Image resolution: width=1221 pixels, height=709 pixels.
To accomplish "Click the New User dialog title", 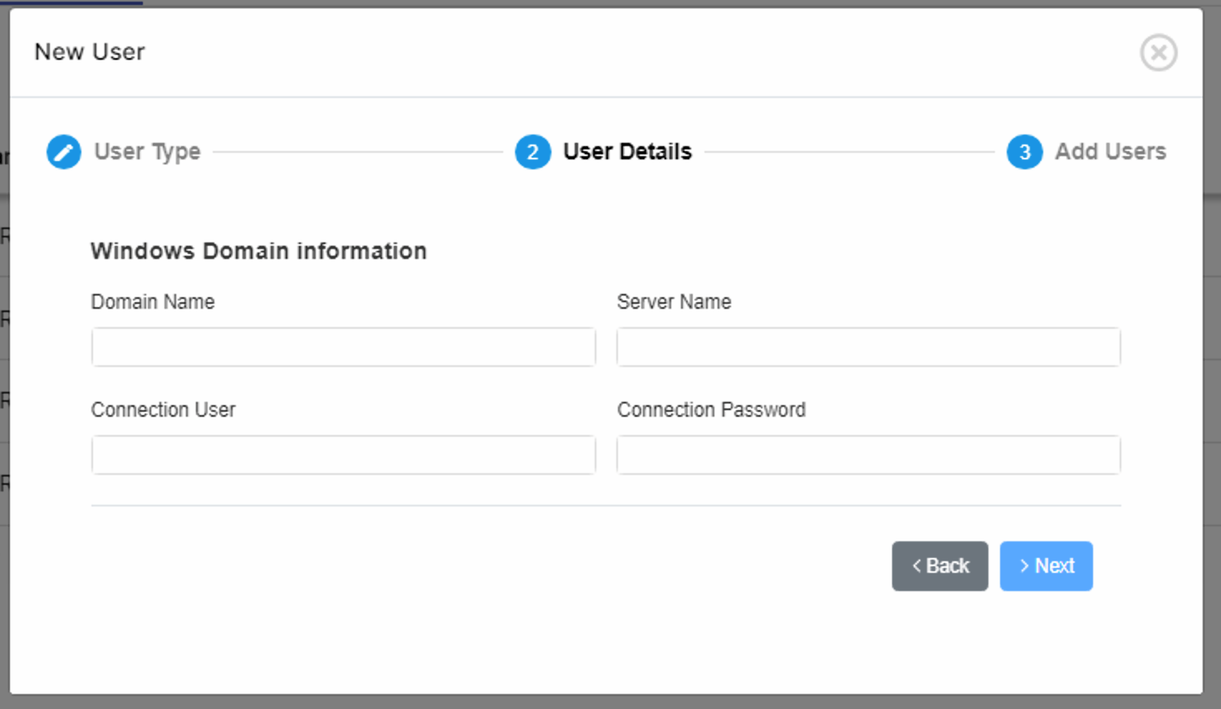I will [90, 52].
